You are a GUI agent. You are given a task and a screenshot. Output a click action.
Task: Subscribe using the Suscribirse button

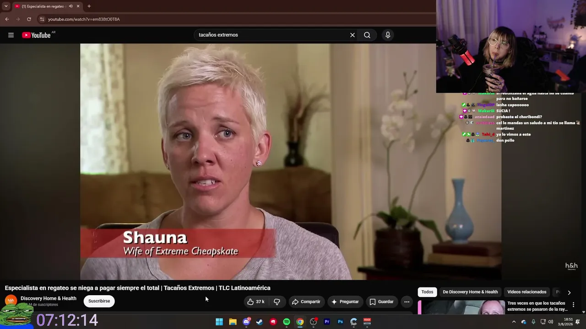[x=99, y=301]
